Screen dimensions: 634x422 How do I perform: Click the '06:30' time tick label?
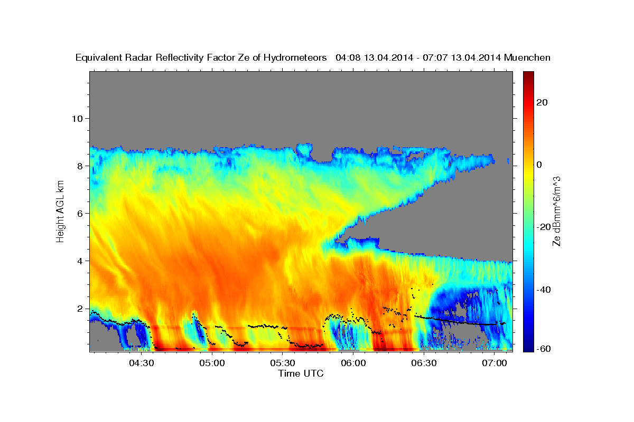tap(424, 363)
